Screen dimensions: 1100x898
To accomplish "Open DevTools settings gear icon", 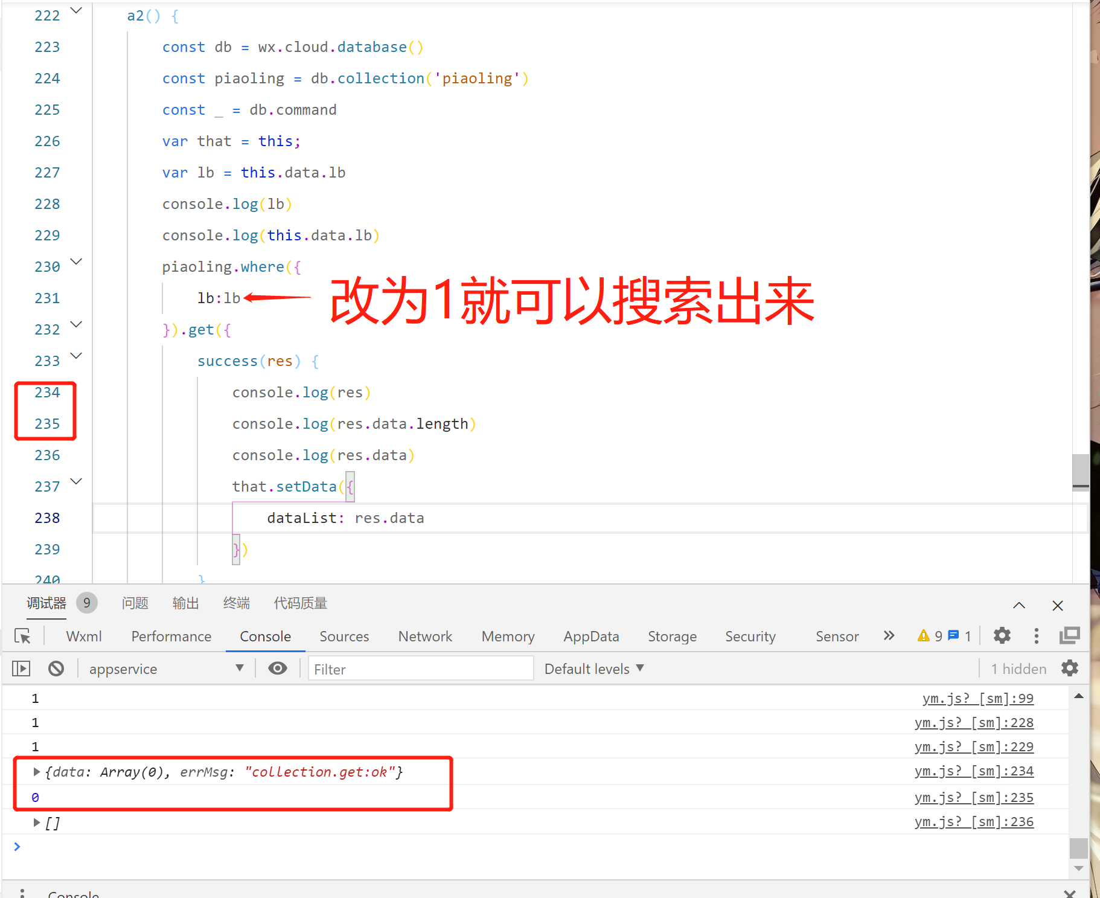I will [1002, 635].
